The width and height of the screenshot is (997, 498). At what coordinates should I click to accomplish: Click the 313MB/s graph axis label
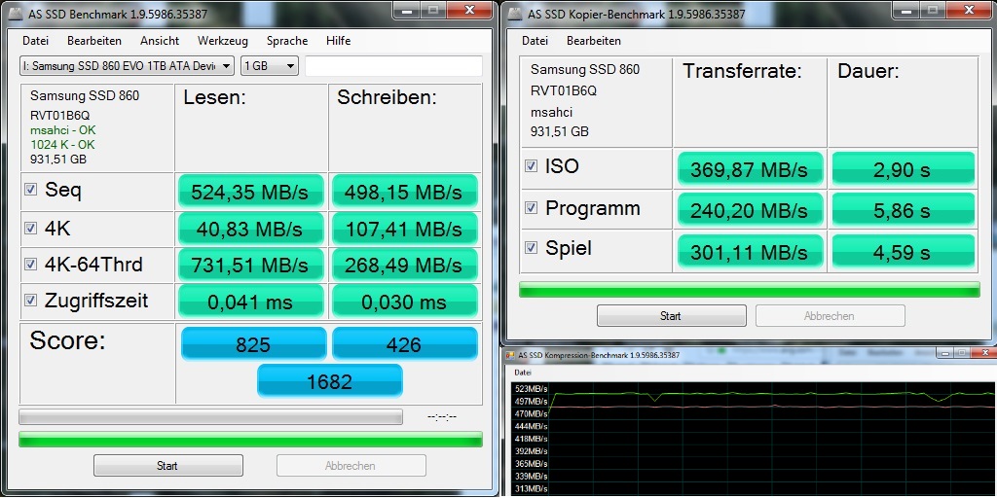531,489
